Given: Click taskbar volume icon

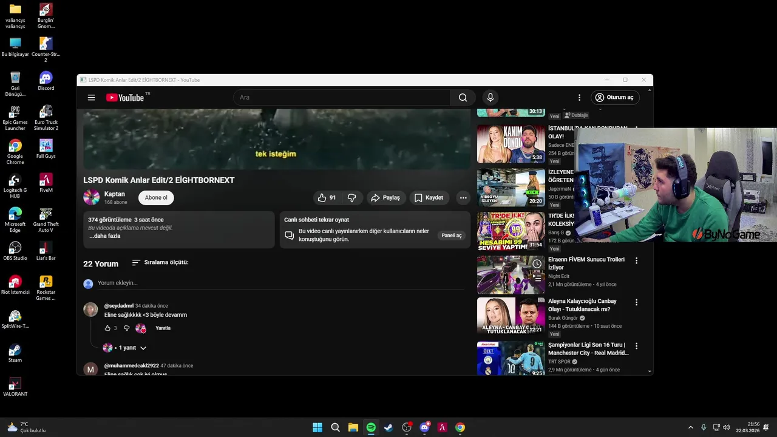Looking at the screenshot, I should [727, 427].
